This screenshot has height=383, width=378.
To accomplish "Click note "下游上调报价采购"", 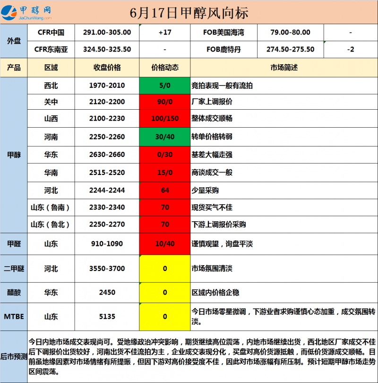I will [x=219, y=225].
